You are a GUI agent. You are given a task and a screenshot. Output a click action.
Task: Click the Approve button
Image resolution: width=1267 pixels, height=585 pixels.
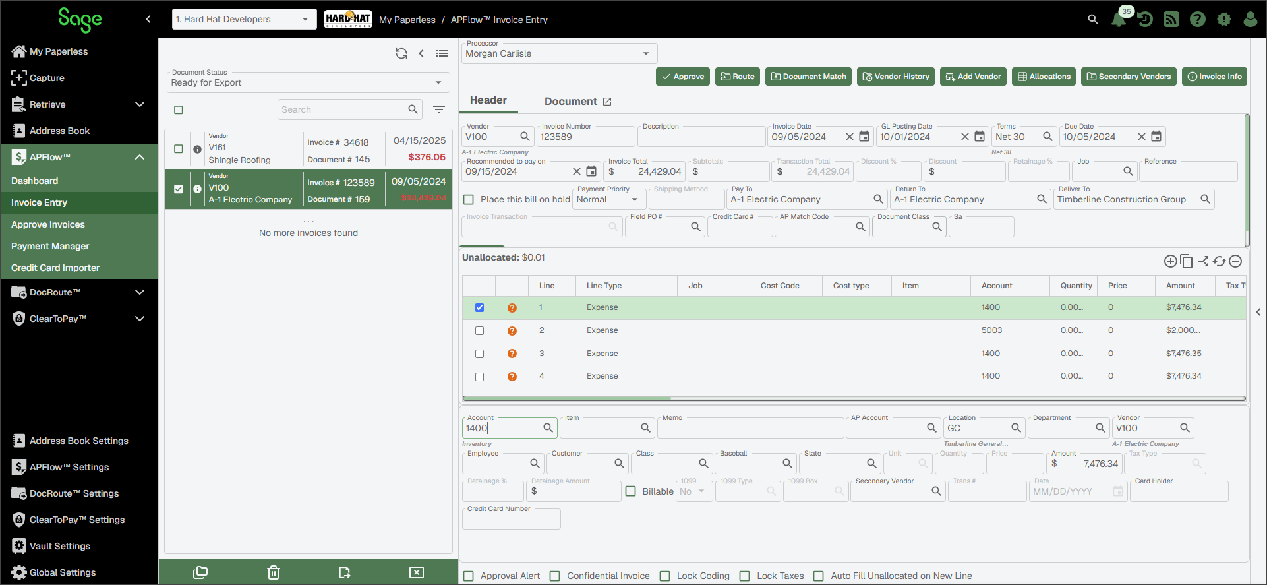[683, 77]
